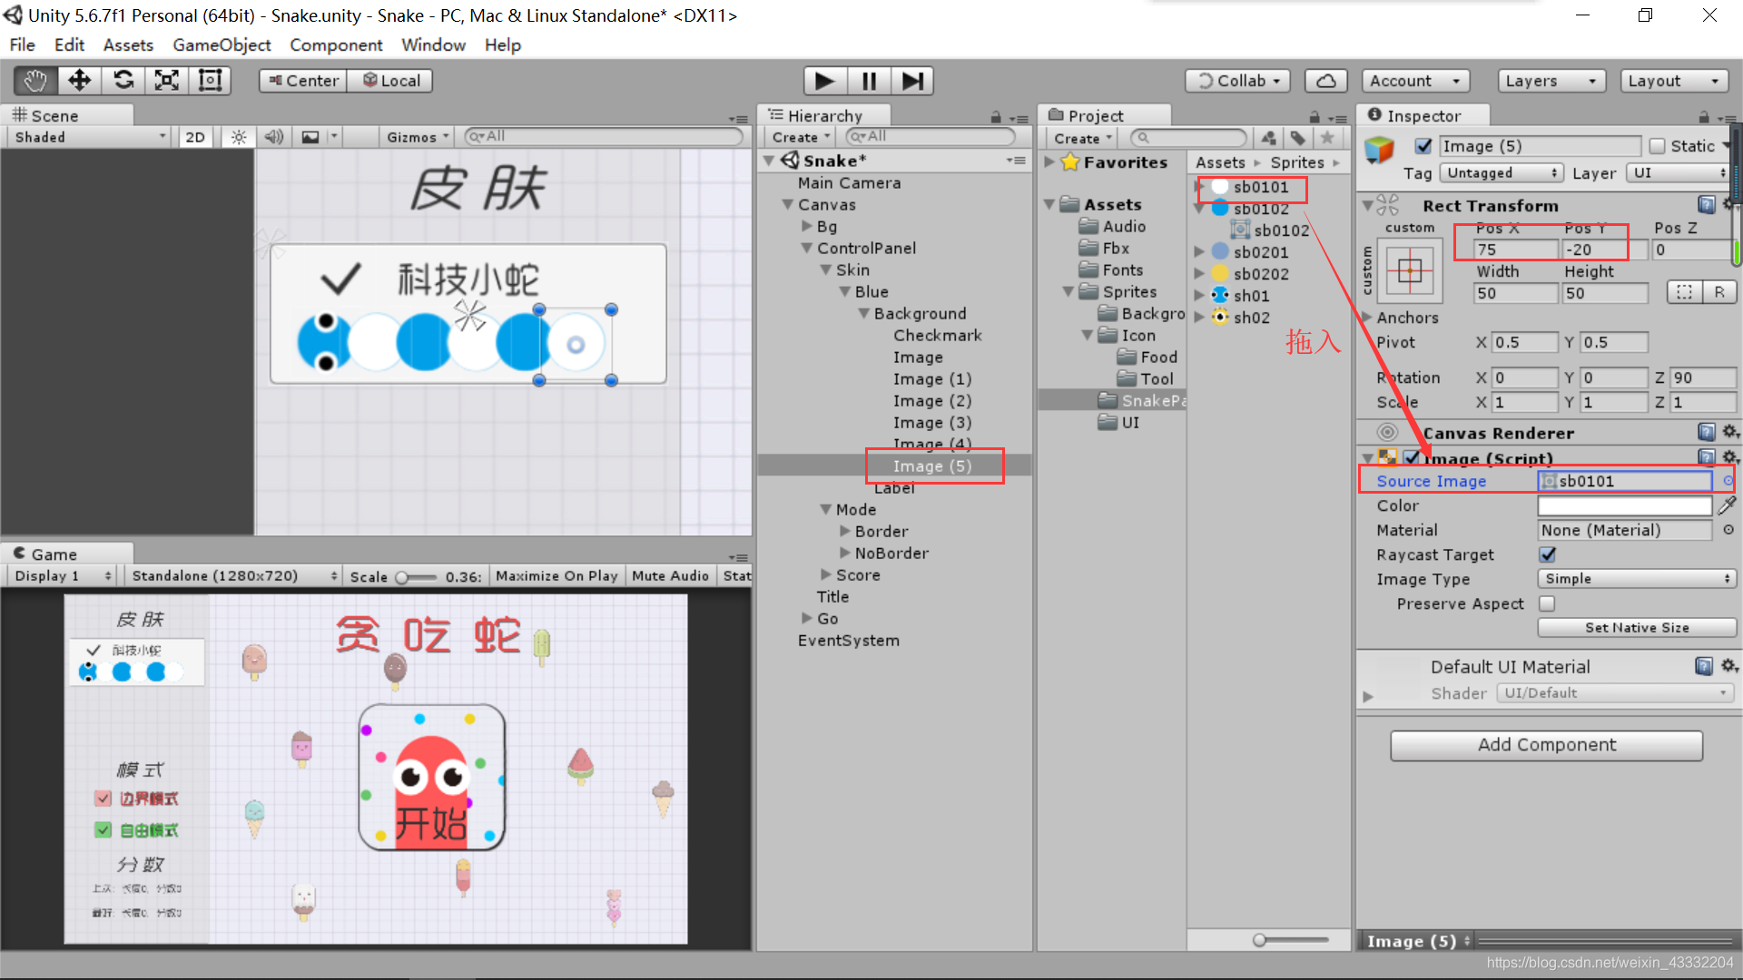Click Set Native Size button
This screenshot has height=980, width=1743.
(1637, 628)
